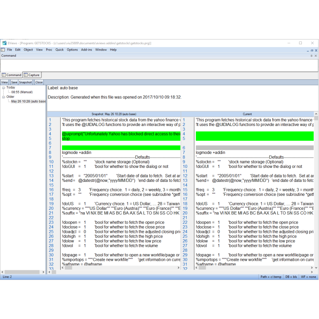
Task: Click the View button in program toolbar
Action: pos(4,82)
